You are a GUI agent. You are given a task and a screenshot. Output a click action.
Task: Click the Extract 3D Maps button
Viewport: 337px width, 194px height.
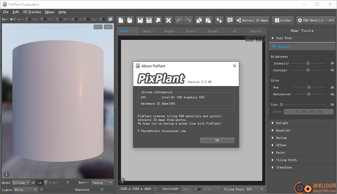[252, 21]
